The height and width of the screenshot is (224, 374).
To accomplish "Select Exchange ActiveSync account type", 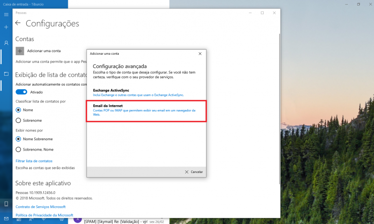I will tap(146, 93).
